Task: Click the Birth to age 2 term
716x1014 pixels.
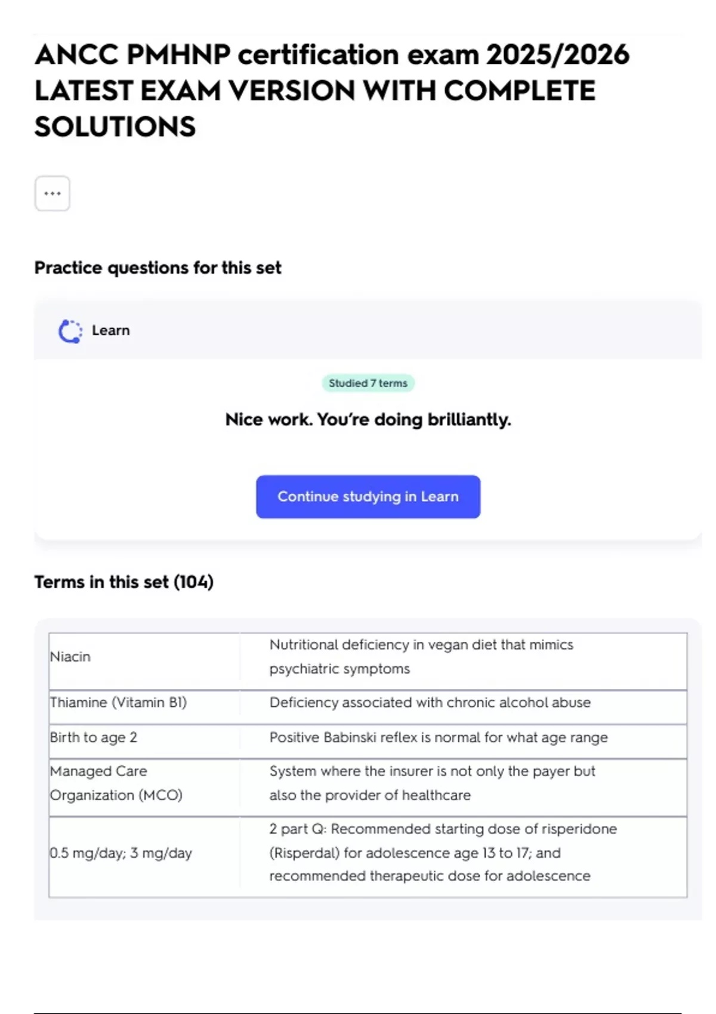Action: click(93, 737)
